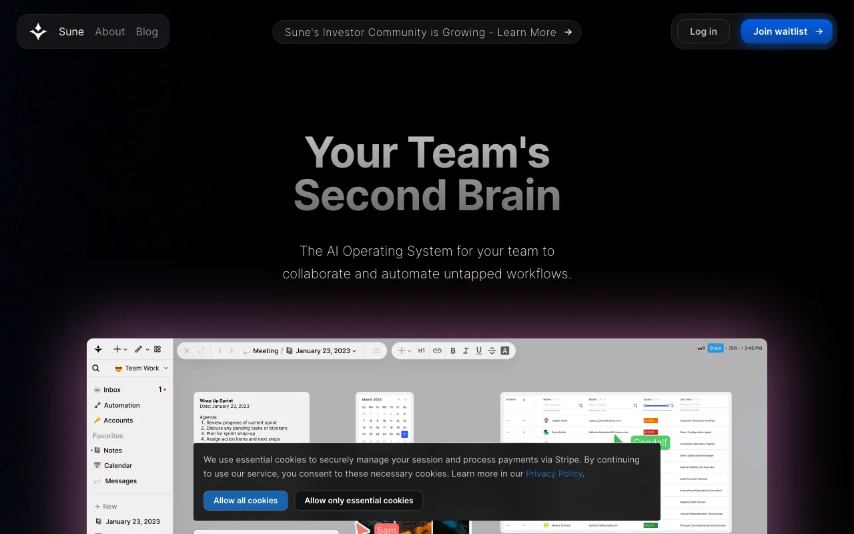The image size is (854, 534).
Task: Click the widgets grid icon in sidebar
Action: point(157,349)
